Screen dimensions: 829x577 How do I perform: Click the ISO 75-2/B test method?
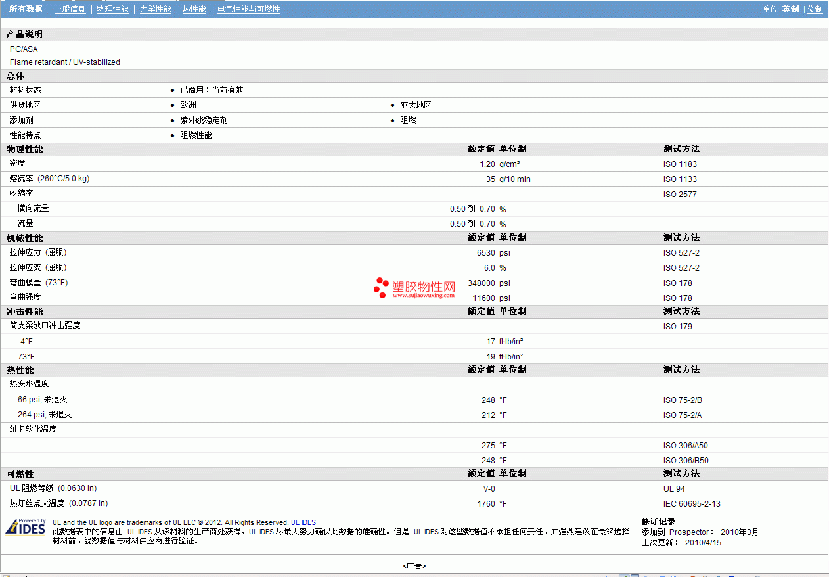coord(683,400)
